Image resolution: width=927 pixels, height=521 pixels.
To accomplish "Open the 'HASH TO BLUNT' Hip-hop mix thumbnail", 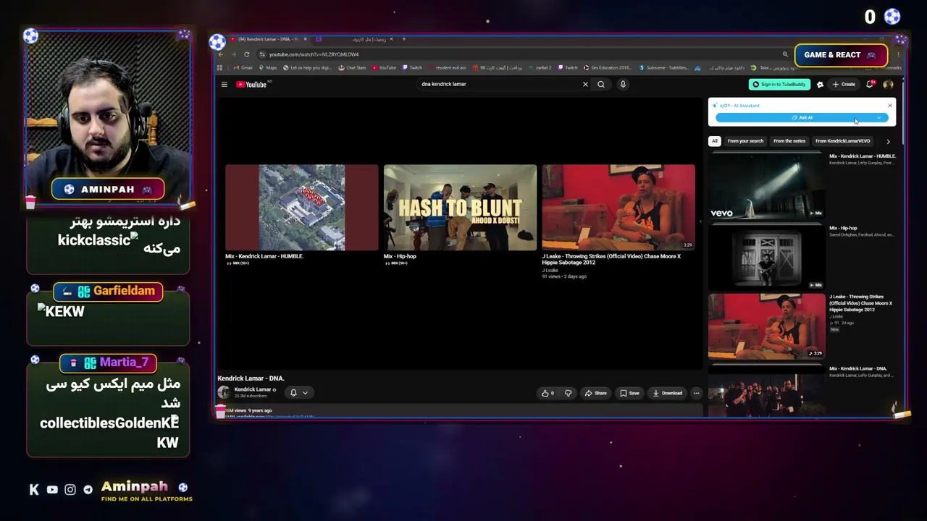I will (460, 208).
